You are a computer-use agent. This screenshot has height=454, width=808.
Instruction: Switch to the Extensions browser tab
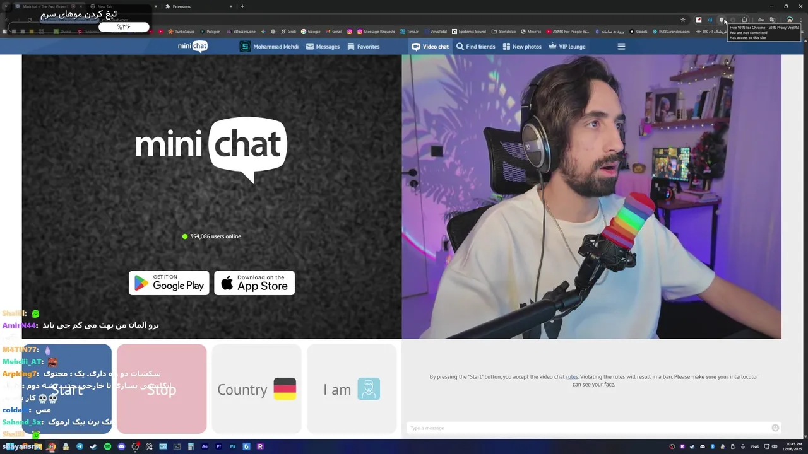click(x=199, y=6)
